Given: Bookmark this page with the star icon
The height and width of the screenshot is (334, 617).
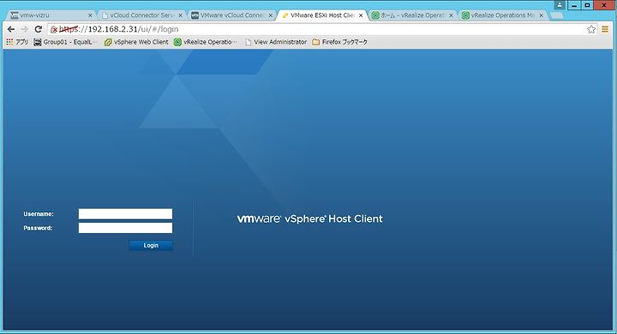Looking at the screenshot, I should [x=591, y=29].
